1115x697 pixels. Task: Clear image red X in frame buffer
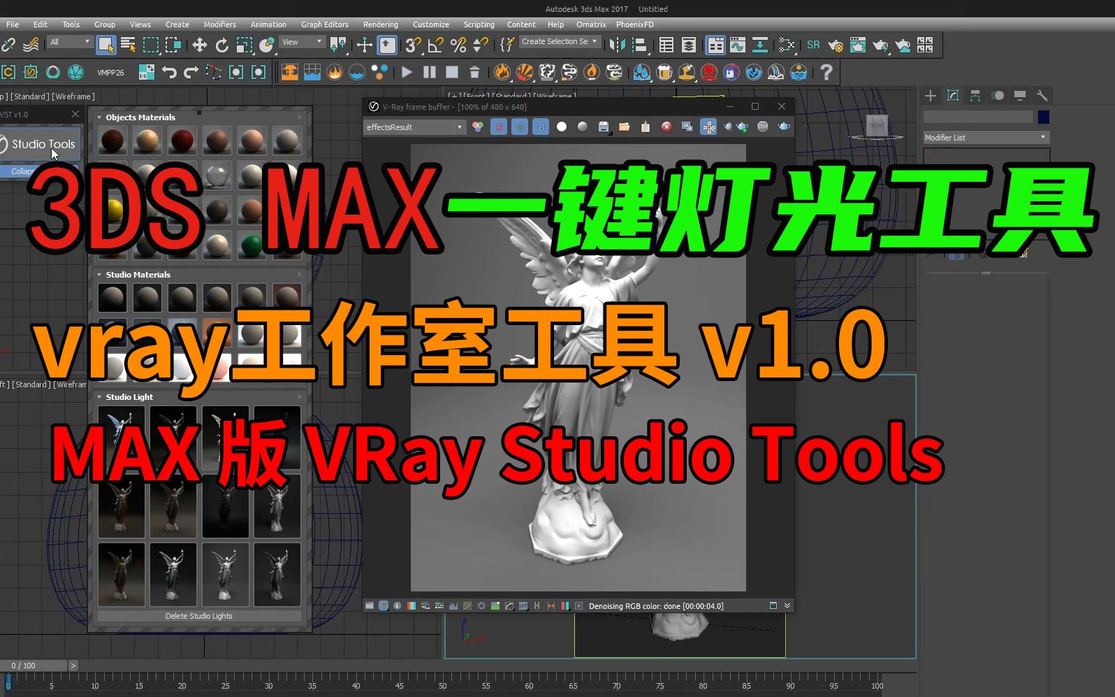666,127
